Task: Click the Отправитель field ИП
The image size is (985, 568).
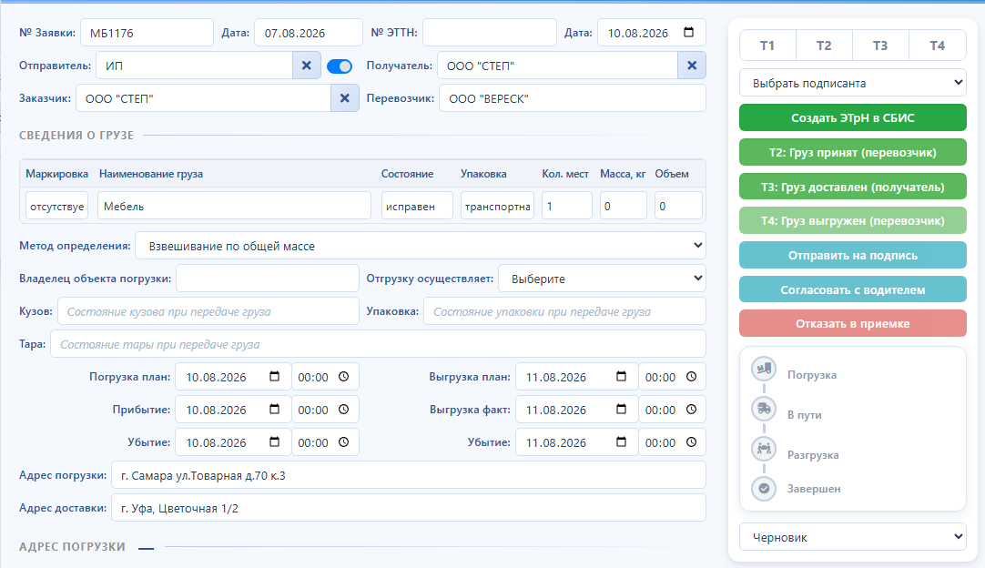Action: tap(194, 66)
